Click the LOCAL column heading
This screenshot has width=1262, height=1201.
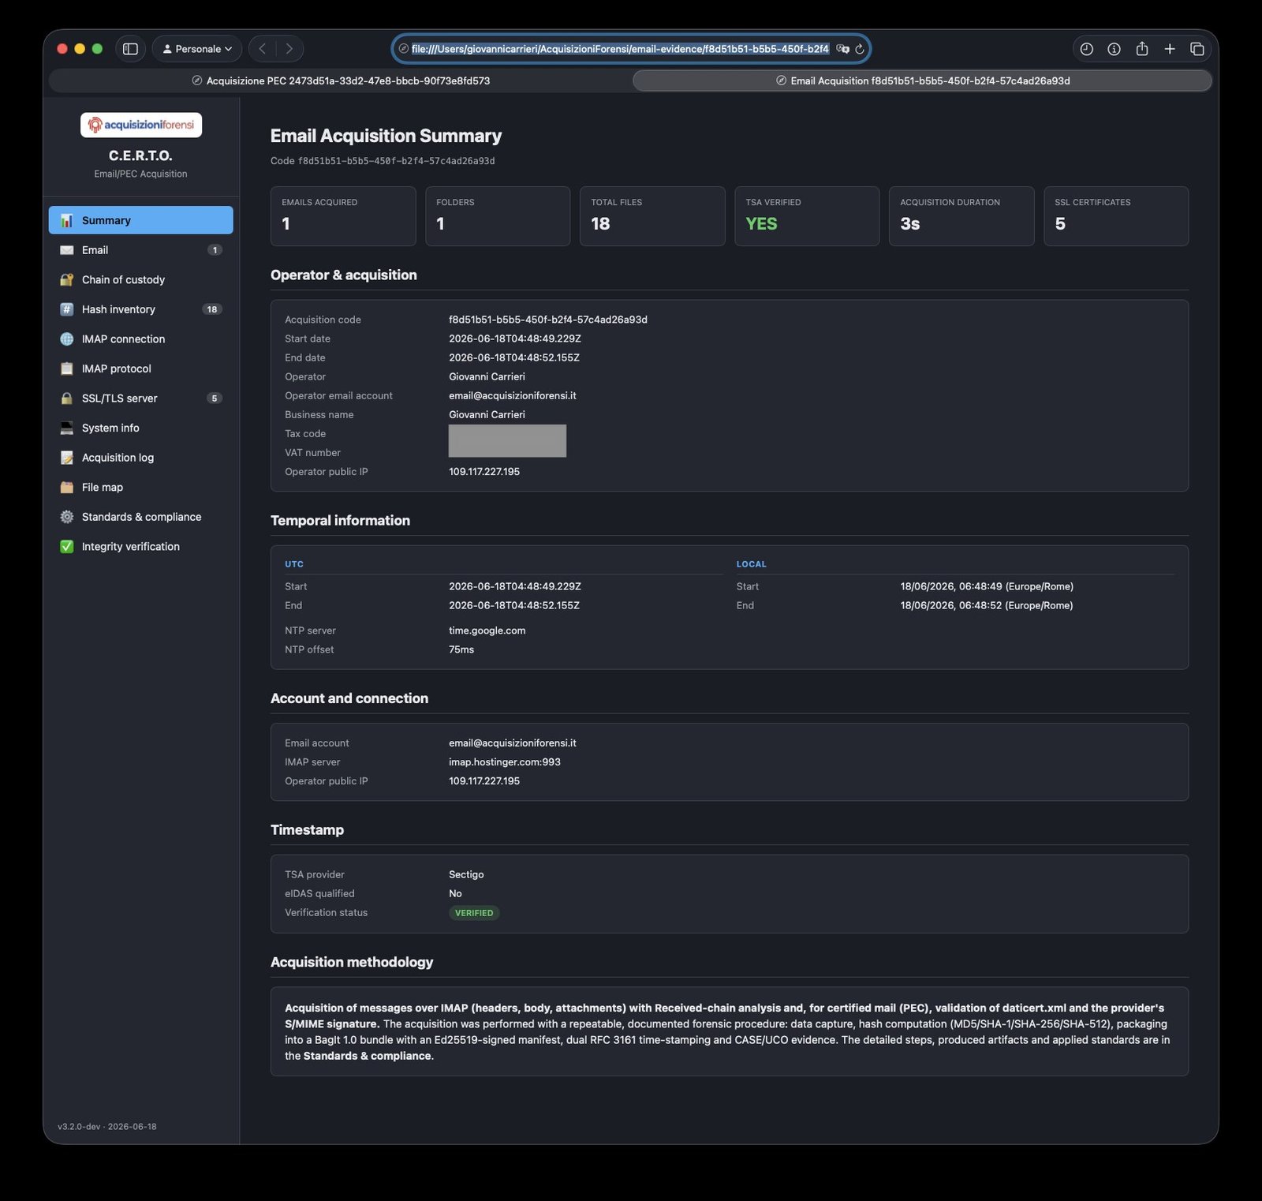pos(752,564)
